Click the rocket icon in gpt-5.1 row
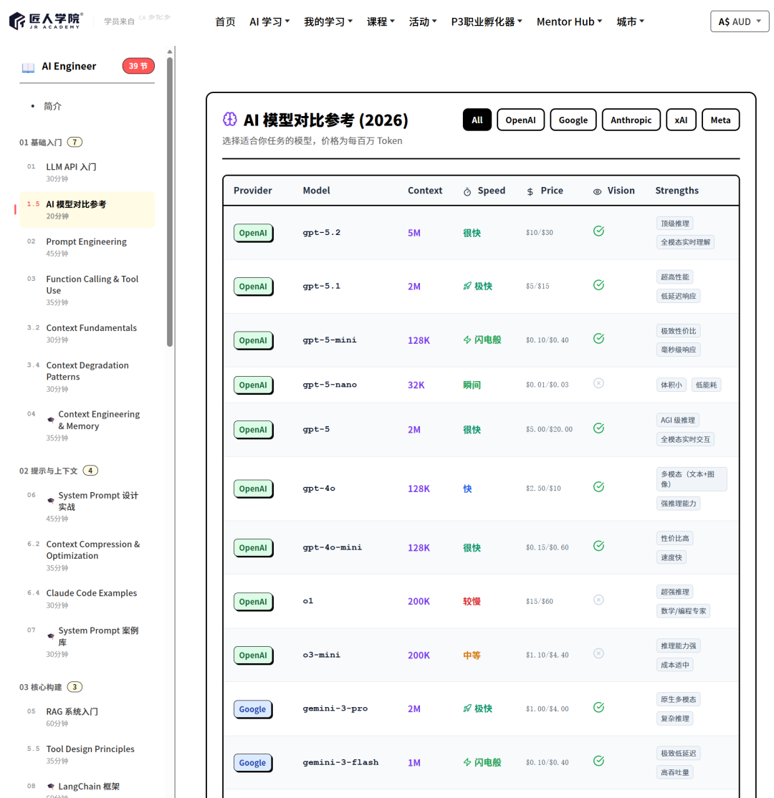The width and height of the screenshot is (774, 798). pos(467,286)
